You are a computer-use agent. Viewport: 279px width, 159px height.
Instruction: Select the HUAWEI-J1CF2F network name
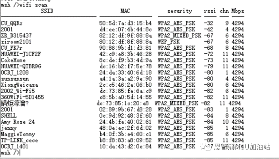pyautogui.click(x=20, y=54)
